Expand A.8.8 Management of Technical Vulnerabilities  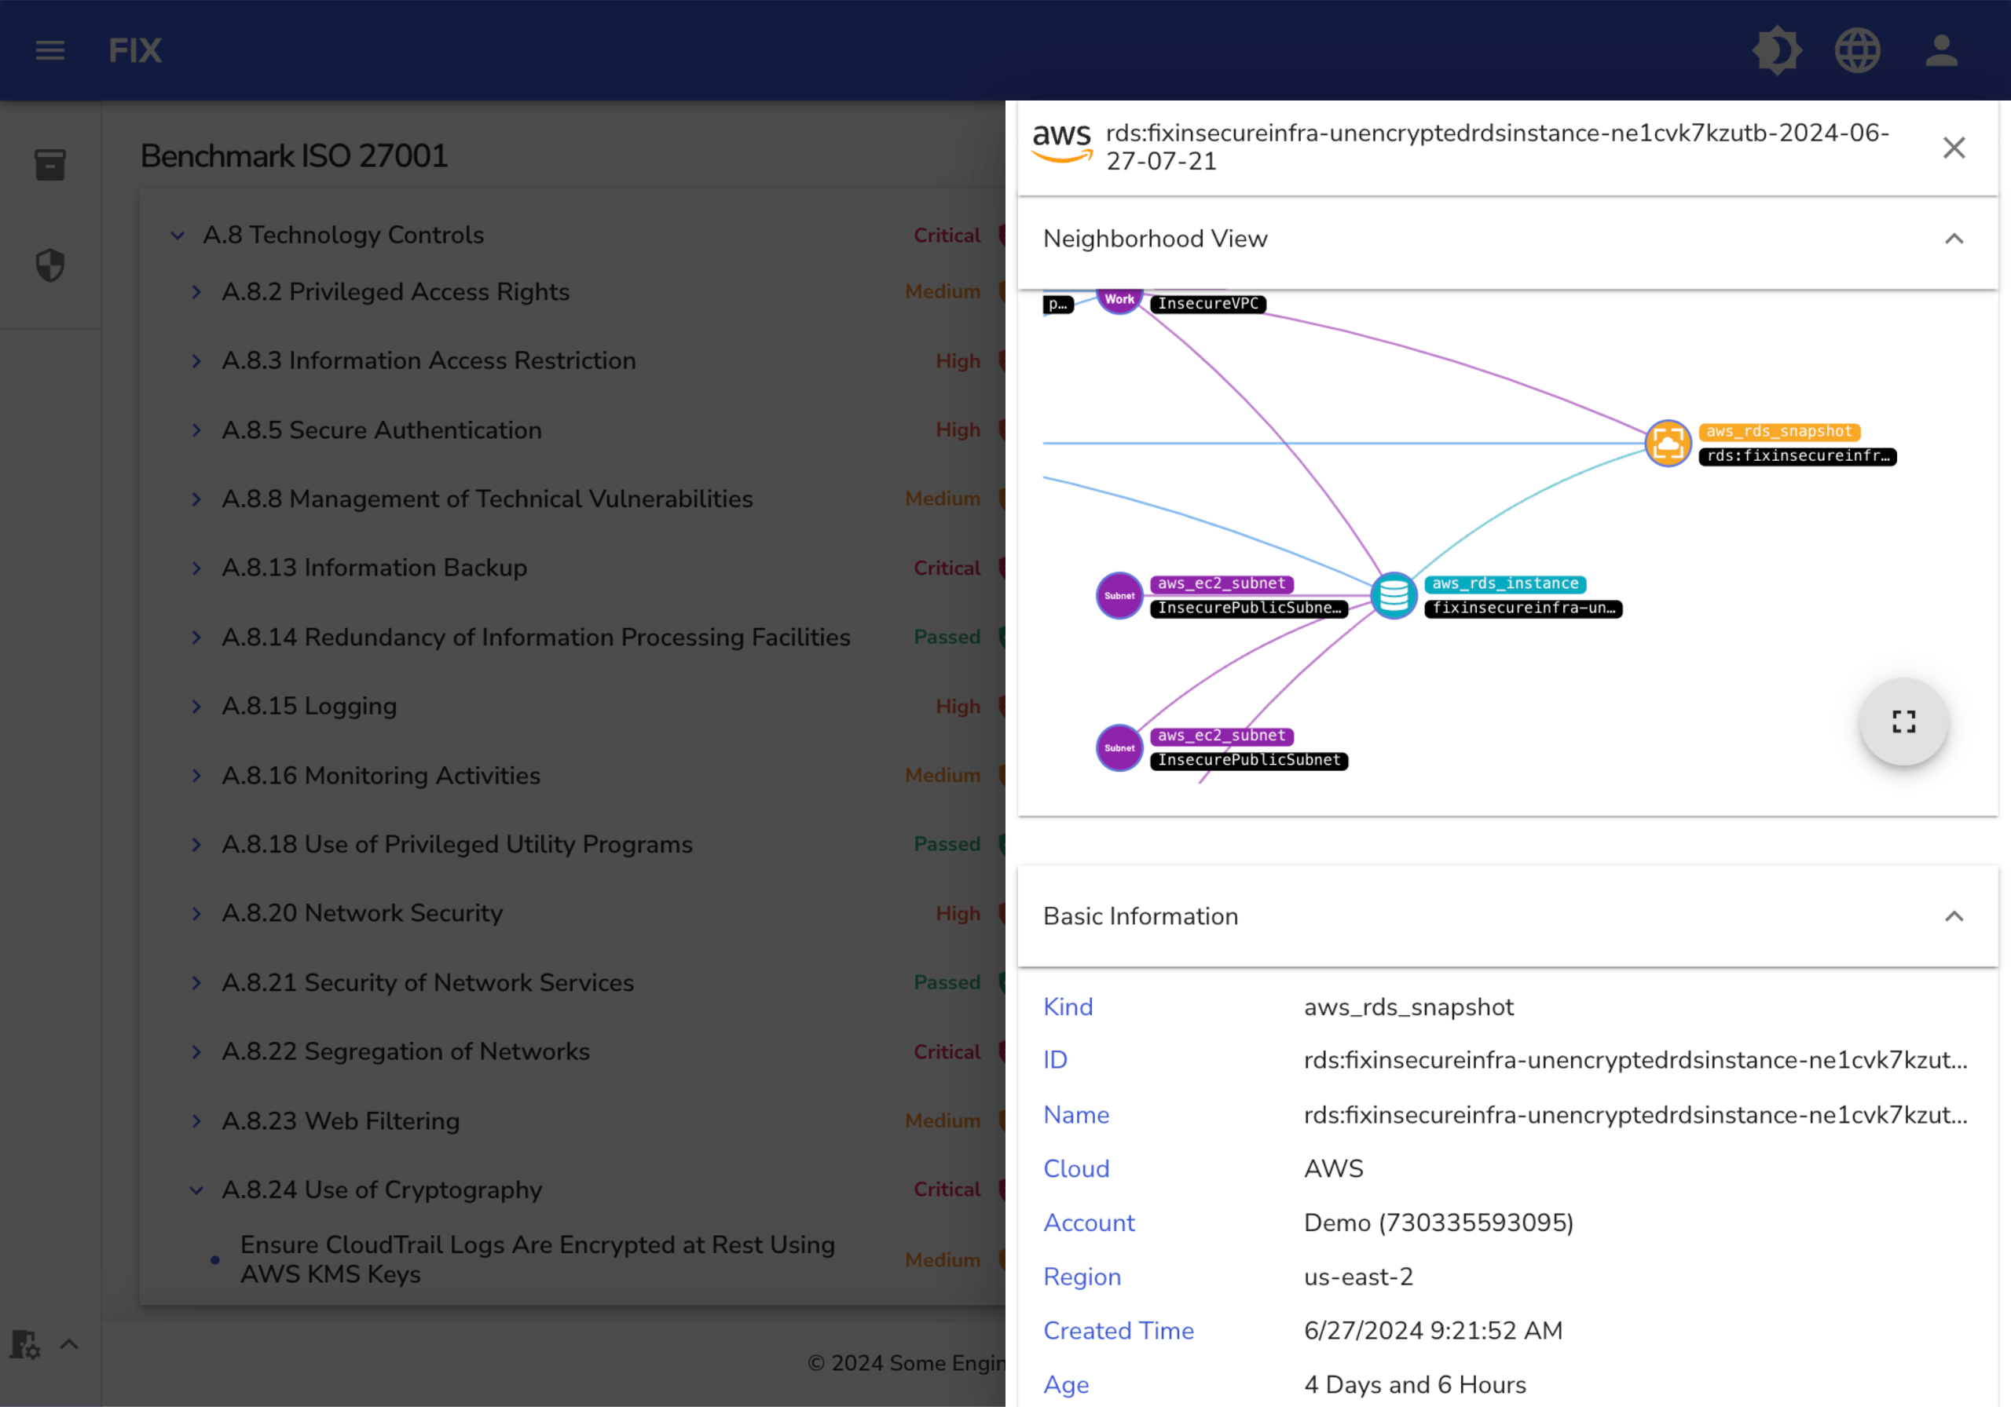pyautogui.click(x=196, y=499)
